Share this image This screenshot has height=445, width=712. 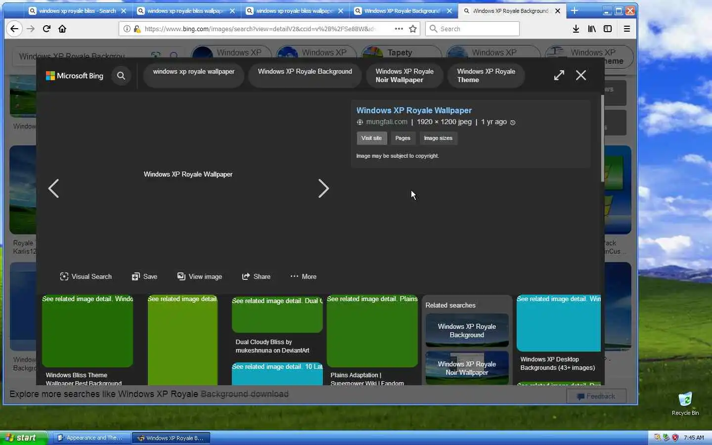256,276
